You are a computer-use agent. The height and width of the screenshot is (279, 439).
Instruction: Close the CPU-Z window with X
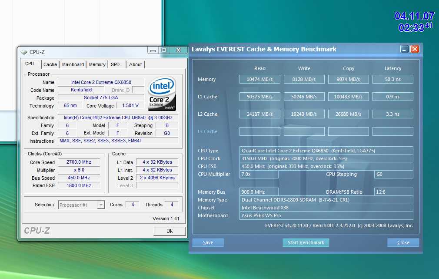(178, 50)
